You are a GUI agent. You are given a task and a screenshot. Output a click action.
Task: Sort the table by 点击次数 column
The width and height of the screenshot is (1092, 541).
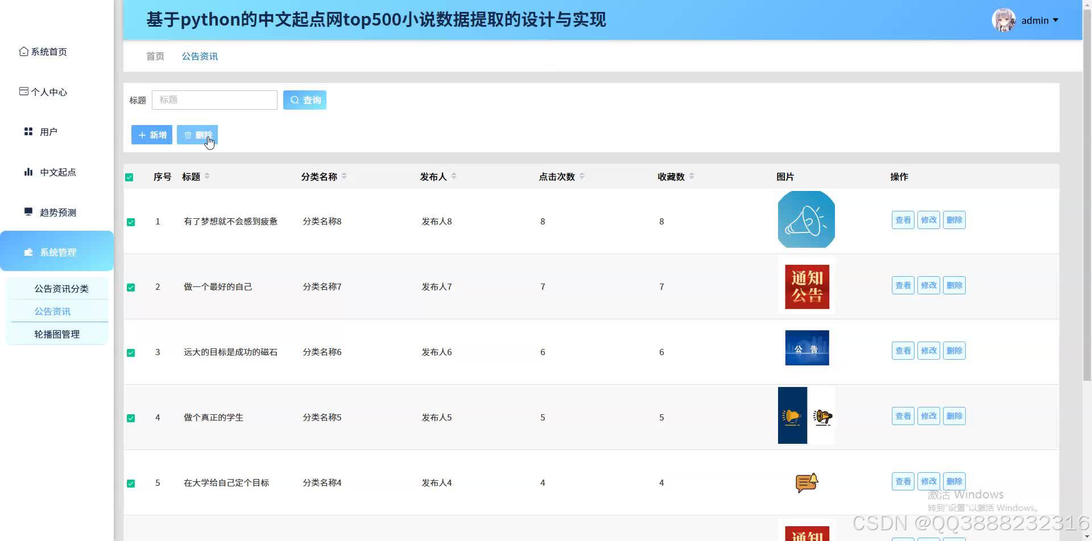coord(582,176)
